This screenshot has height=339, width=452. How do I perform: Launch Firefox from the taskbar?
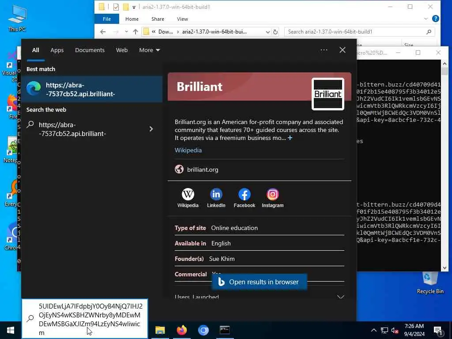(181, 330)
